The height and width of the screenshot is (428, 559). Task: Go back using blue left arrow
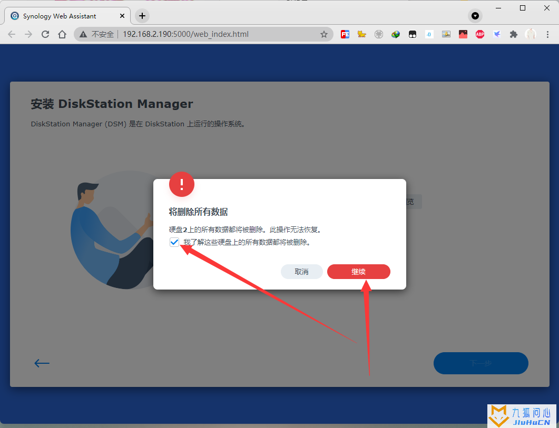click(x=42, y=363)
